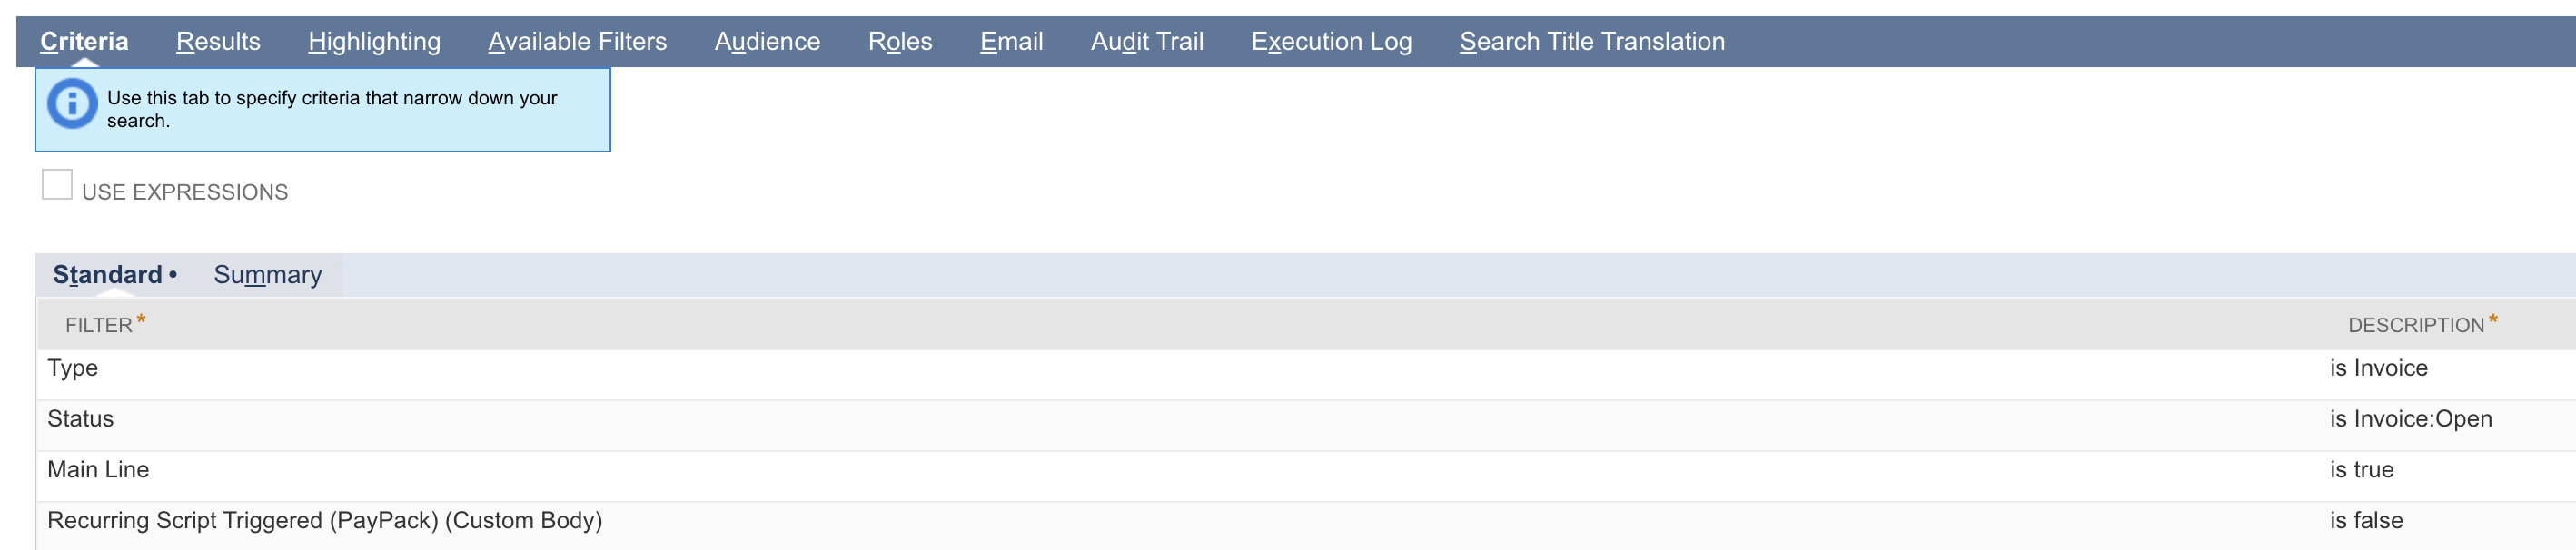Select the Available Filters tab
The image size is (2576, 550).
tap(577, 41)
